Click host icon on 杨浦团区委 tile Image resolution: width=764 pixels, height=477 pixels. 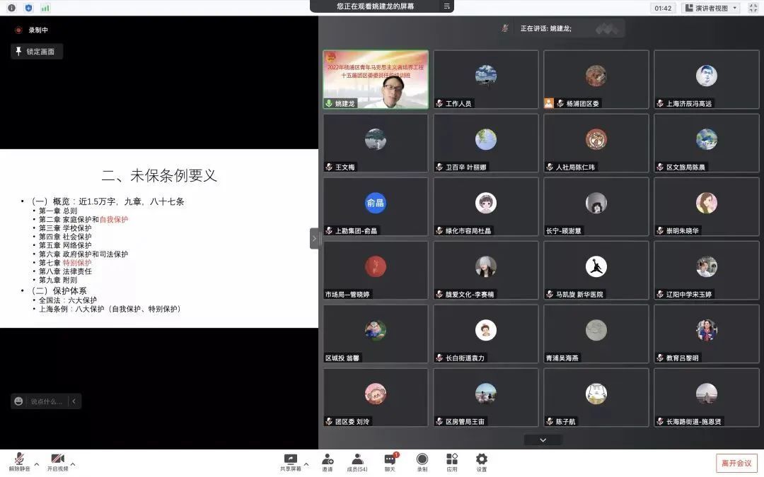549,103
